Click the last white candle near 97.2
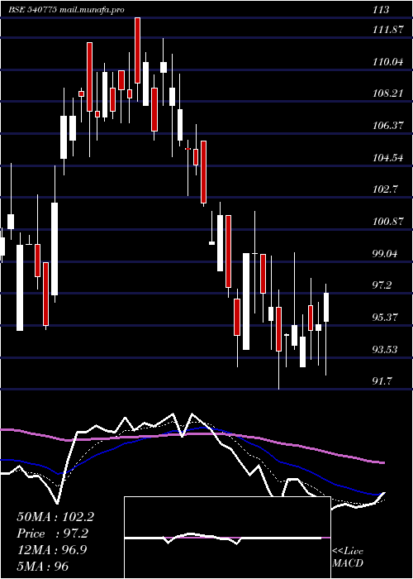Viewport: 413px width, 579px height. coord(326,307)
